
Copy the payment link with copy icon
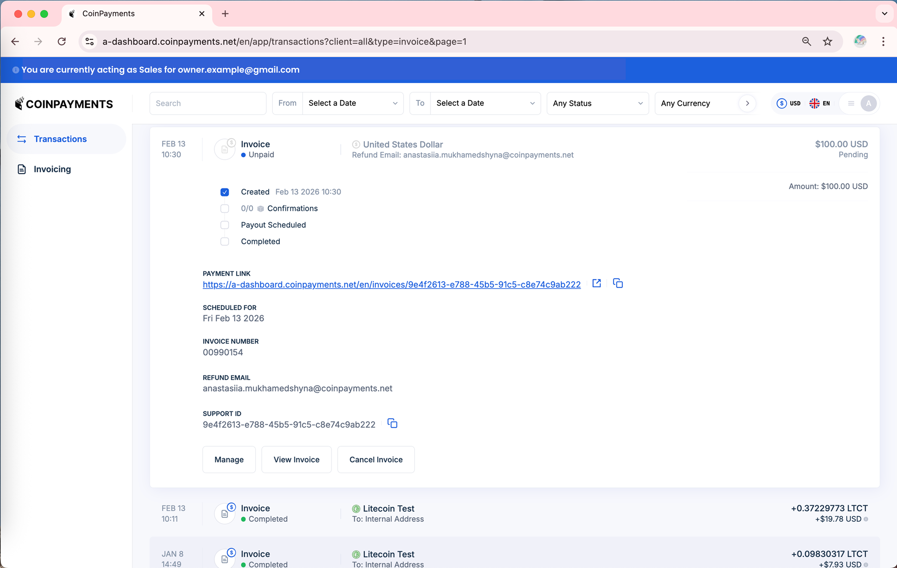618,283
